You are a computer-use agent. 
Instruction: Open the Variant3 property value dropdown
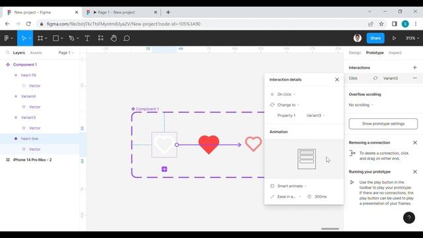pyautogui.click(x=316, y=115)
